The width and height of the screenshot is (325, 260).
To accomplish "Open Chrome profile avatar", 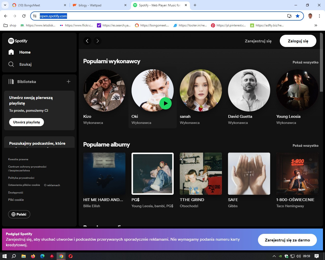I will 310,16.
